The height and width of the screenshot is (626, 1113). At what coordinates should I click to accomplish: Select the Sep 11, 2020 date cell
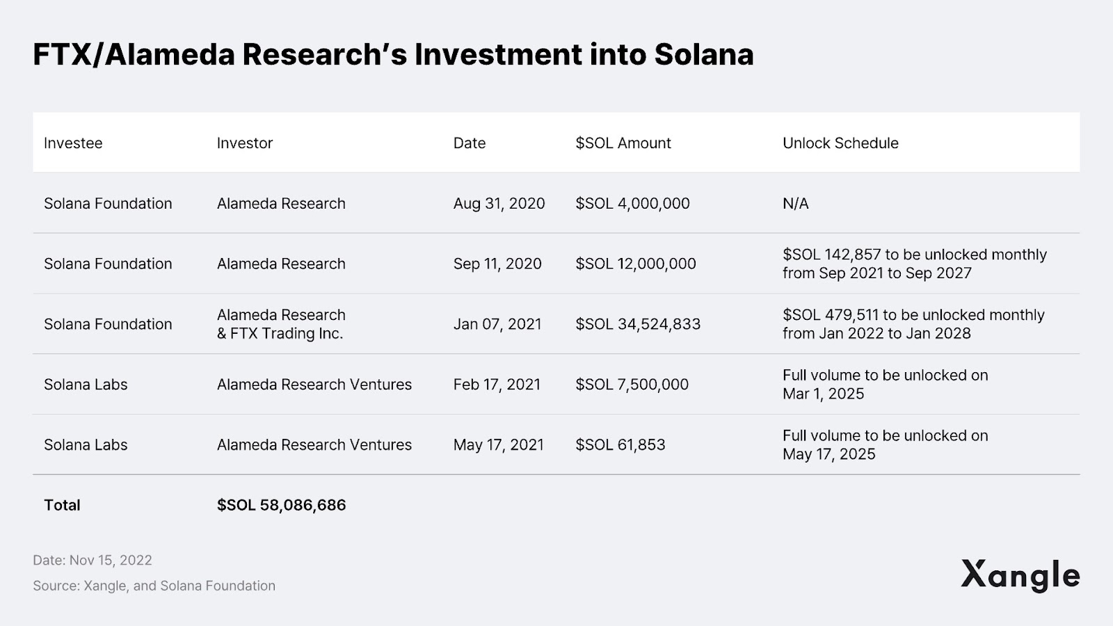tap(497, 264)
